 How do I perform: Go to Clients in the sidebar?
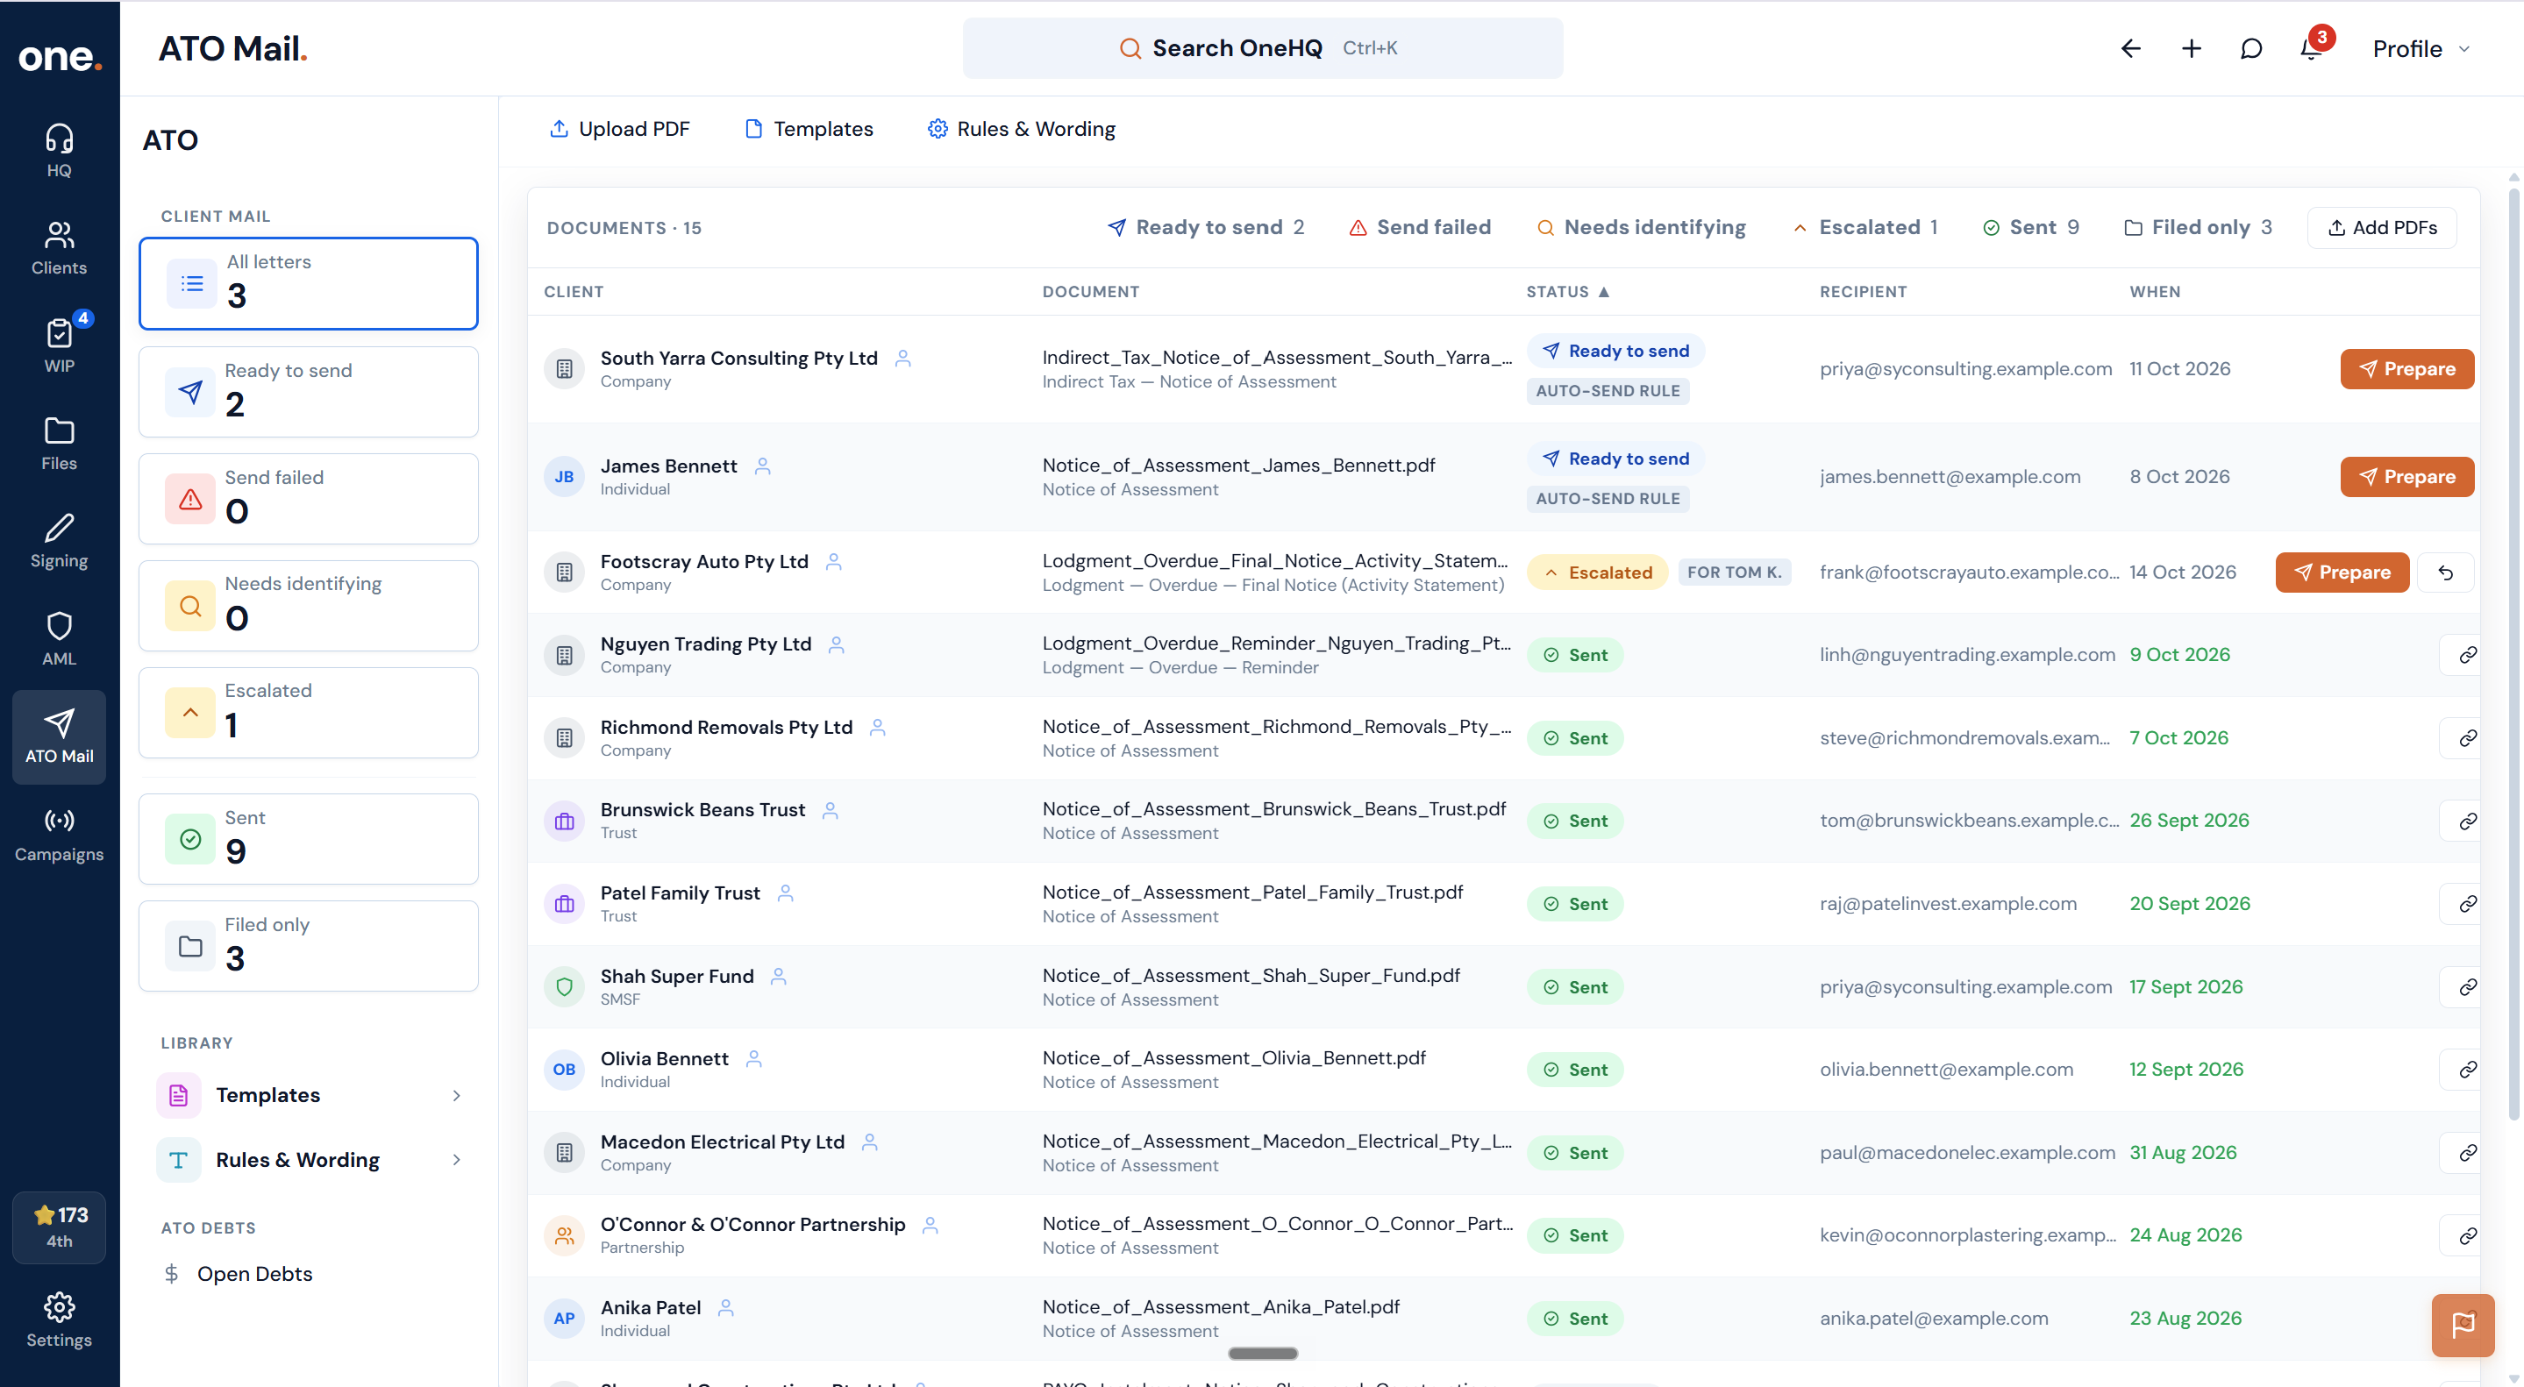pyautogui.click(x=59, y=248)
